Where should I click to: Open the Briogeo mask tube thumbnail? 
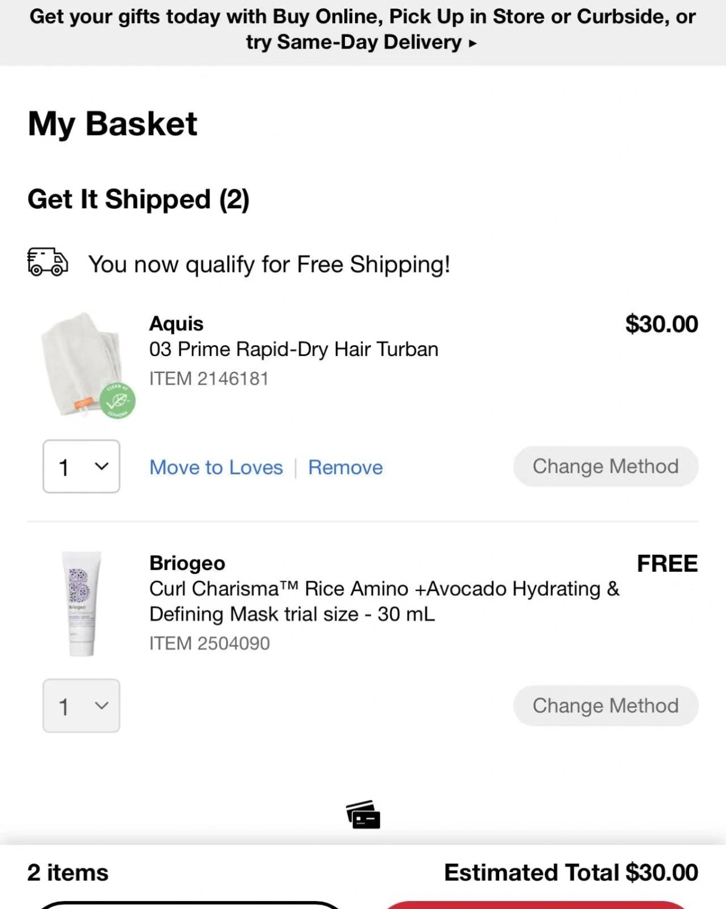[x=82, y=603]
